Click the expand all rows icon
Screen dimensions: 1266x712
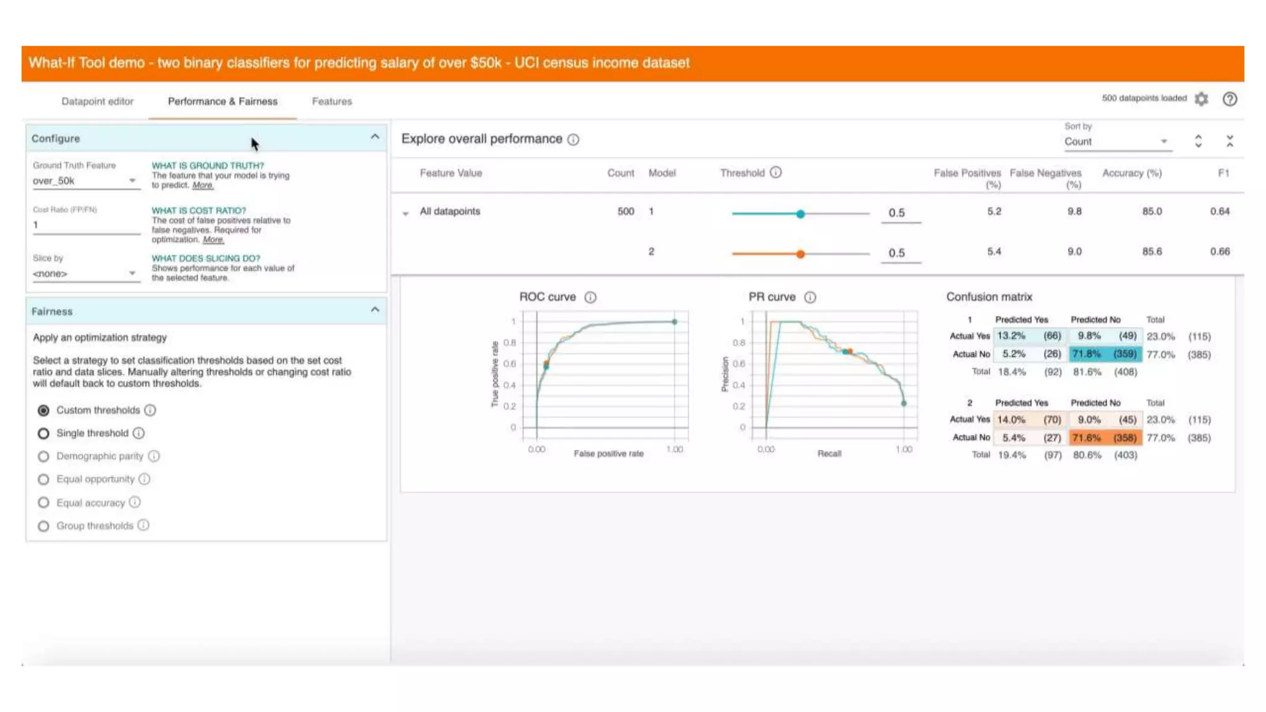[1198, 142]
